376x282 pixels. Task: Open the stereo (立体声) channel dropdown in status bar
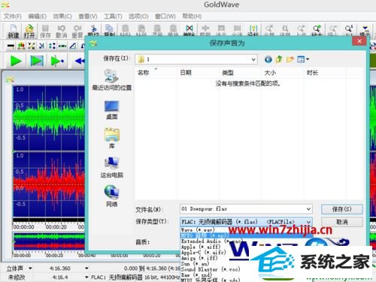click(x=30, y=268)
